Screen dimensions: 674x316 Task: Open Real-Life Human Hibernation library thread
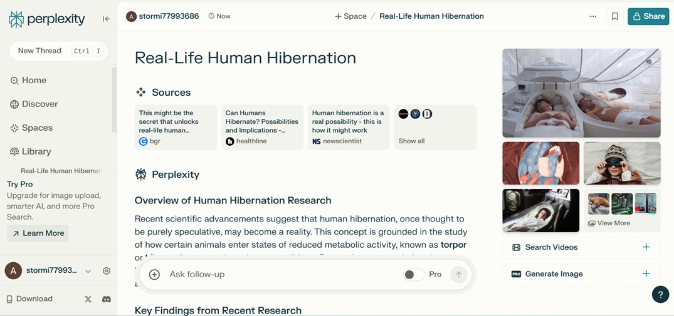pos(61,171)
